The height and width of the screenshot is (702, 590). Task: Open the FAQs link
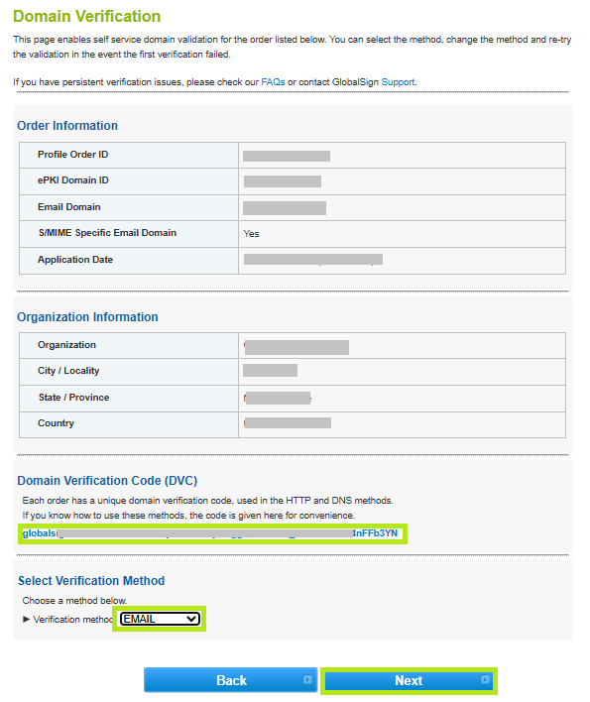(273, 82)
